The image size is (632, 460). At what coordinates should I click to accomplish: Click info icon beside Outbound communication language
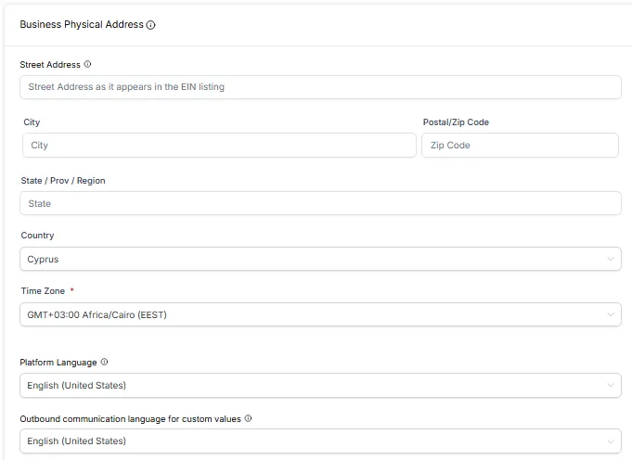point(248,418)
